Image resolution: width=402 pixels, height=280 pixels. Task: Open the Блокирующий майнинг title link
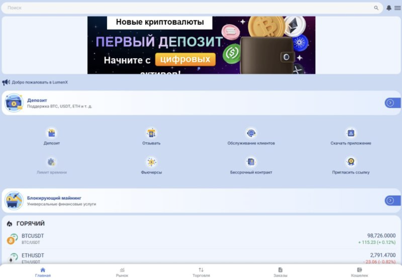coord(54,198)
